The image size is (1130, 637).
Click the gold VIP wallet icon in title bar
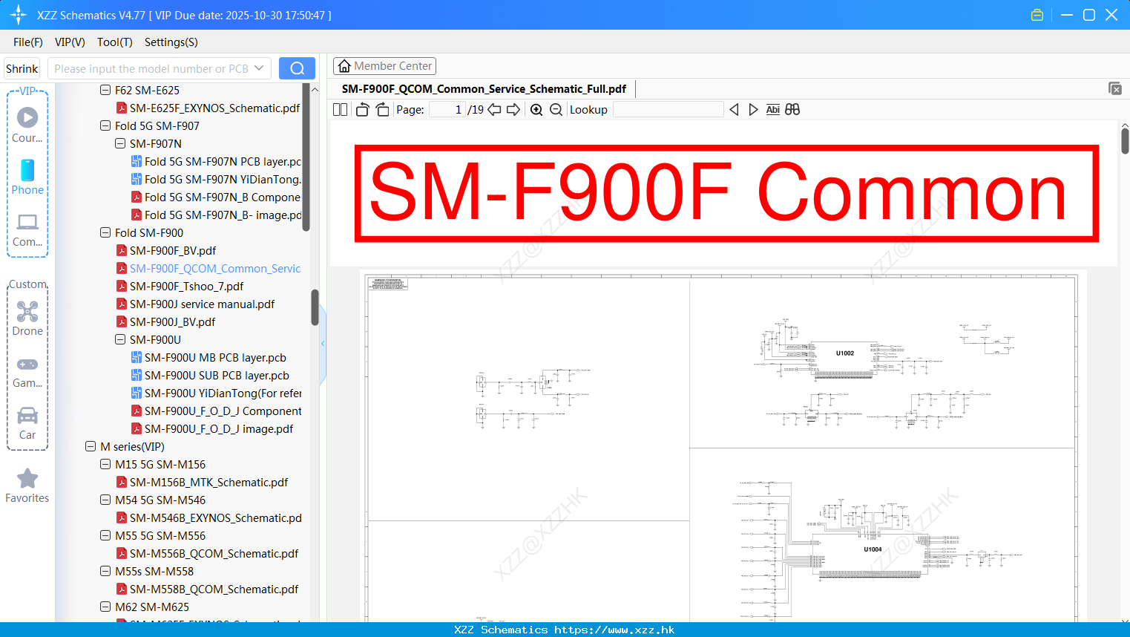click(x=1037, y=15)
